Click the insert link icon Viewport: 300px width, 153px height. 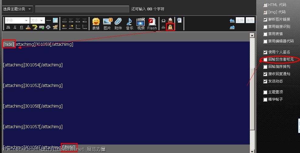click(x=42, y=27)
